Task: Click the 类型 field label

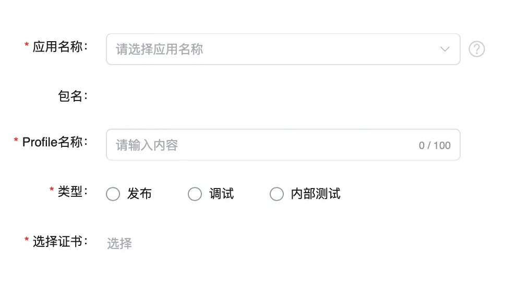Action: pos(70,191)
